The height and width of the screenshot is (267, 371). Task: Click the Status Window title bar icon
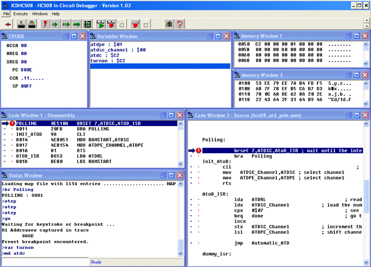5,175
